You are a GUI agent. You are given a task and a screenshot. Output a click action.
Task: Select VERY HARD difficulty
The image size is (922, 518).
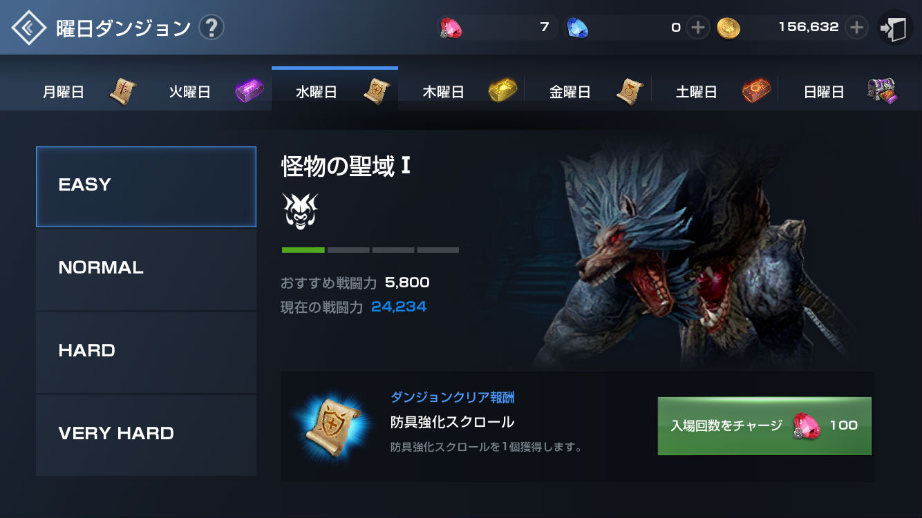(x=146, y=435)
